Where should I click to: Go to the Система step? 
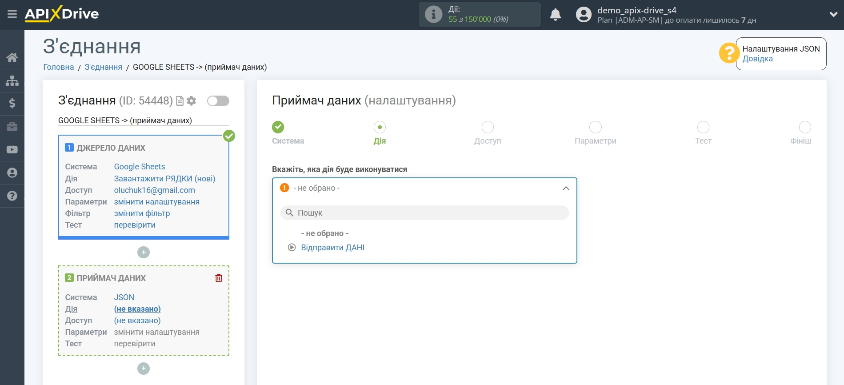[278, 127]
